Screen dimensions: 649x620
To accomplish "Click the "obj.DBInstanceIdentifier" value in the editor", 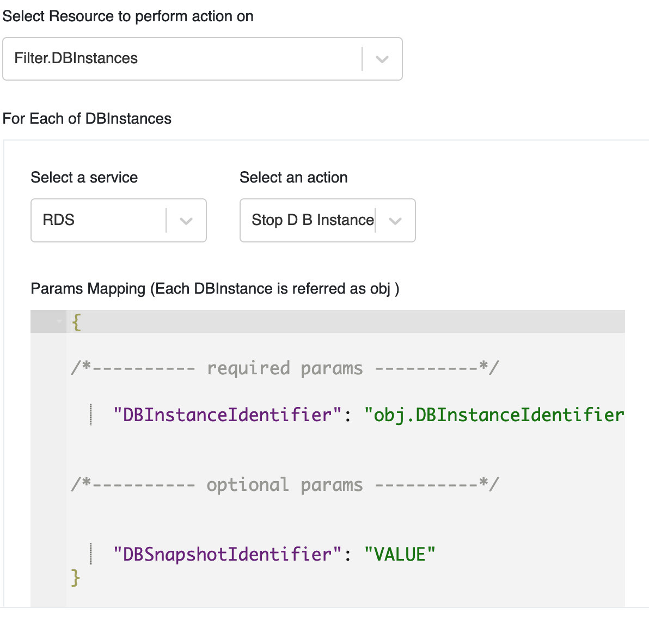I will (494, 415).
